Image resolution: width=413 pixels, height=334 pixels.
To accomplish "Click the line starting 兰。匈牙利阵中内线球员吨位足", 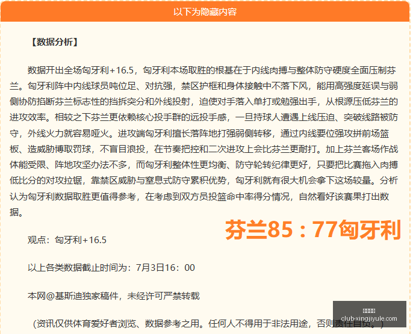I will point(203,86).
